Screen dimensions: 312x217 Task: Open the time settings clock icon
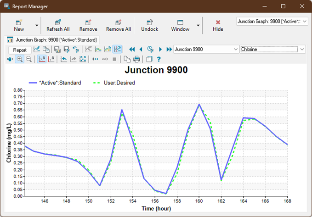click(x=150, y=49)
